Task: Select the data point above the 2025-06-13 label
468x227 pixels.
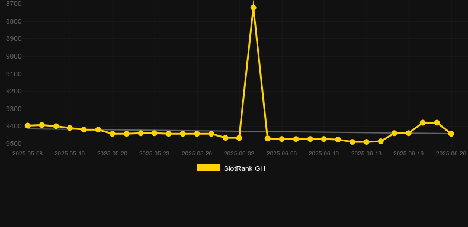Action: pos(367,142)
